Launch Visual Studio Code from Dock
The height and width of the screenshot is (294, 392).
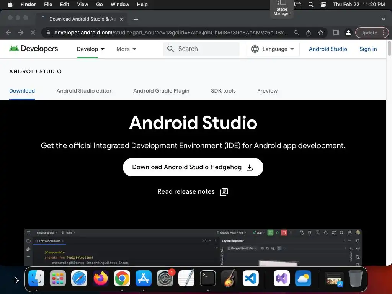[251, 278]
